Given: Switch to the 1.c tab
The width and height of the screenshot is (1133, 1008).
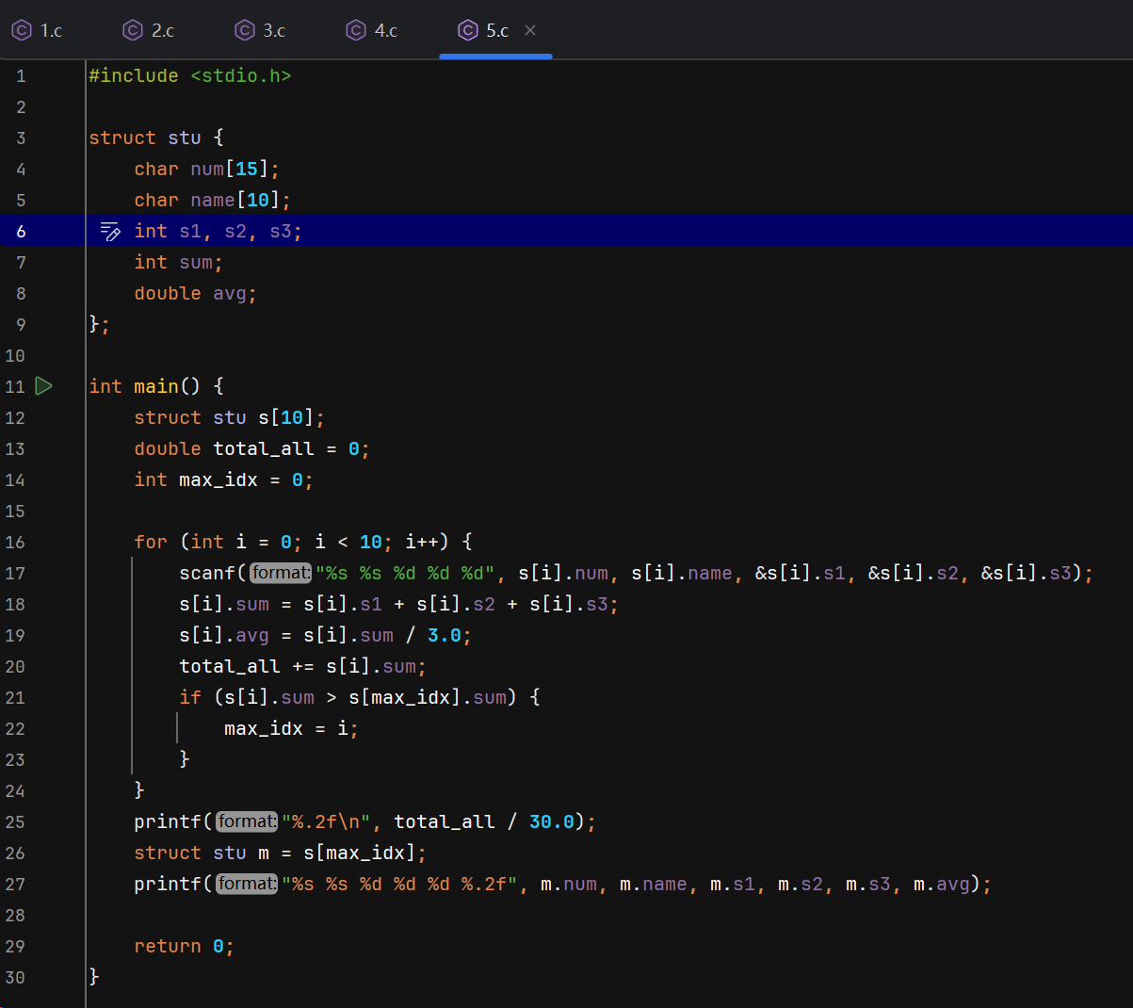Looking at the screenshot, I should click(51, 31).
